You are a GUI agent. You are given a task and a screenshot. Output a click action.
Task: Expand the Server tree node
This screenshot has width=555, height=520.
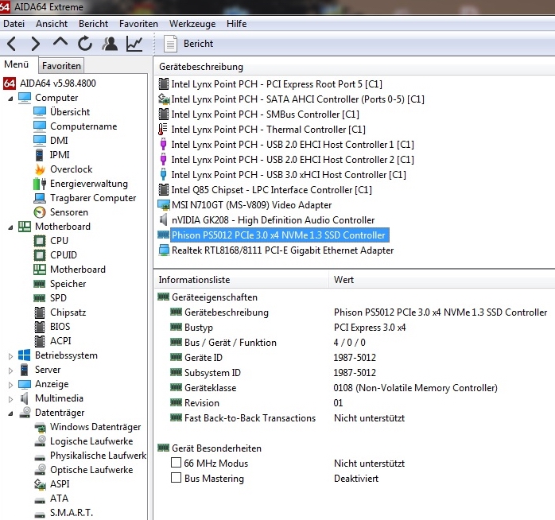10,371
